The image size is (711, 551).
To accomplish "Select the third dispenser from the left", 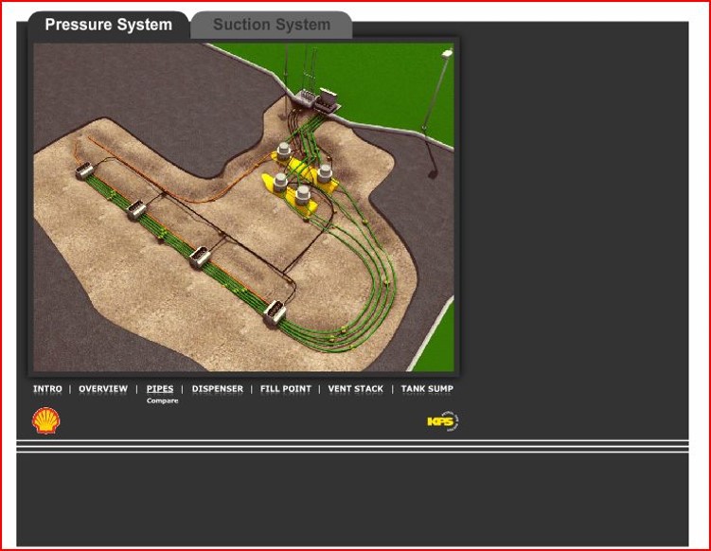I will pyautogui.click(x=200, y=257).
